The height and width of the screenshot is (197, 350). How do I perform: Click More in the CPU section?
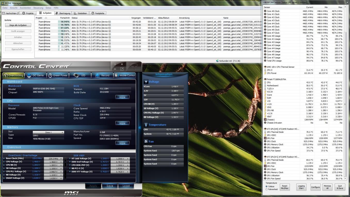tap(122, 123)
